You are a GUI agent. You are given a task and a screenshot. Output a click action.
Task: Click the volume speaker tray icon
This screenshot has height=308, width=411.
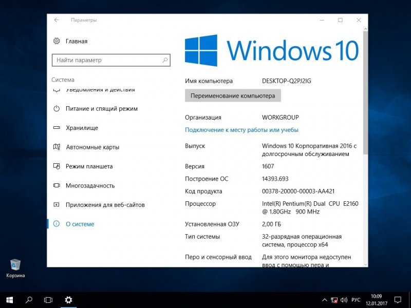(x=344, y=300)
